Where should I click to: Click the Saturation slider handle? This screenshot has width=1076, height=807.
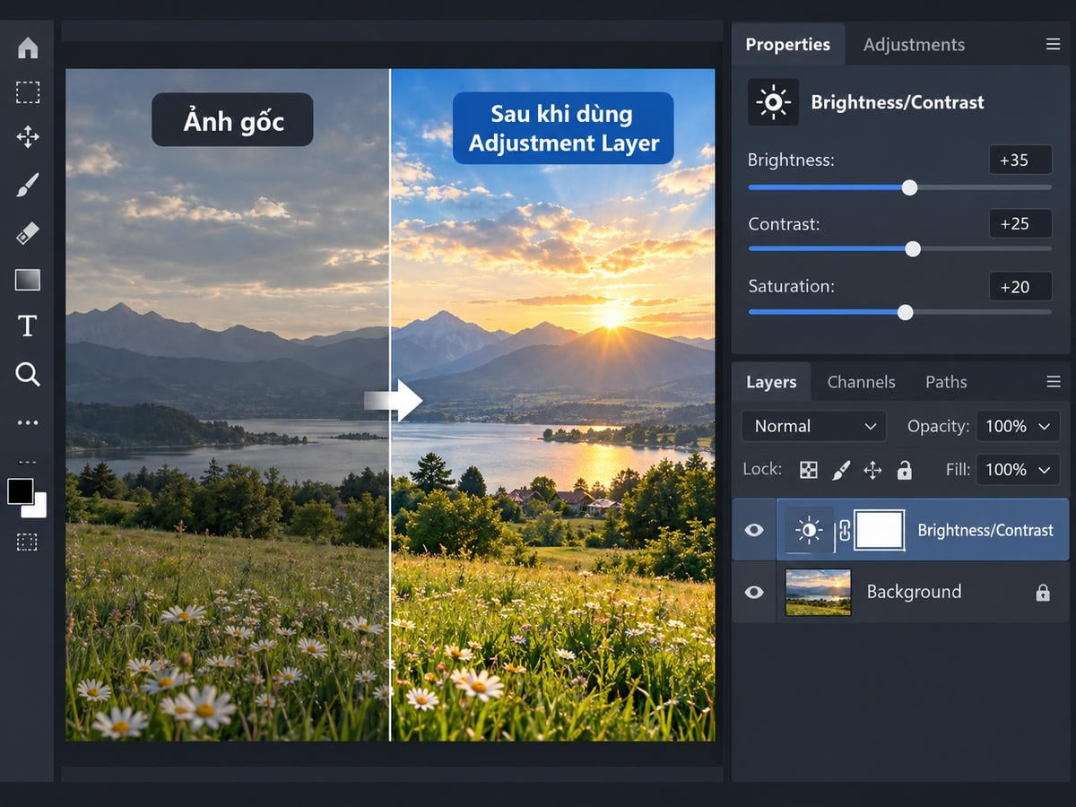[906, 312]
